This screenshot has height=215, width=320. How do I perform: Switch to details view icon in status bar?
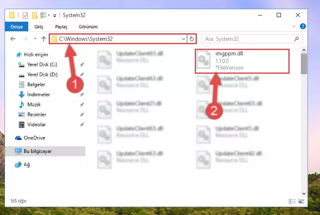pyautogui.click(x=292, y=202)
